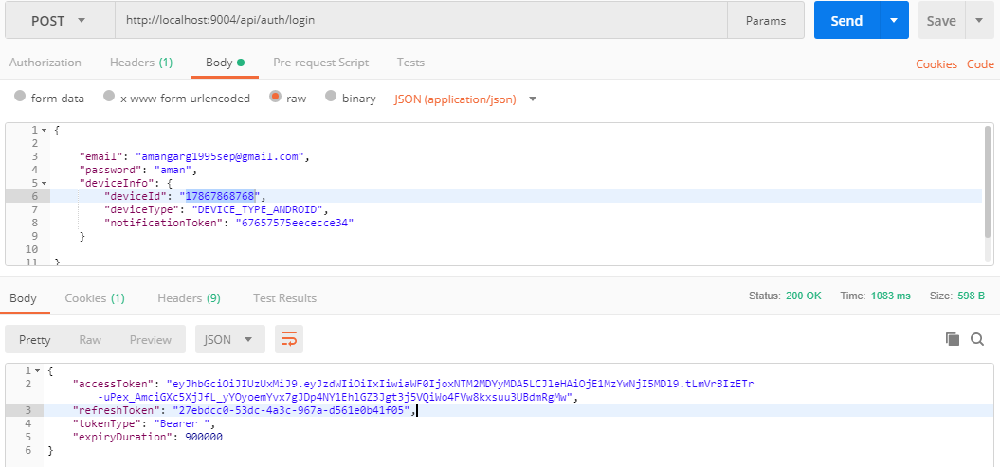Click the request editor vertical scrollbar
Viewport: 1000px width, 467px height.
click(x=988, y=180)
